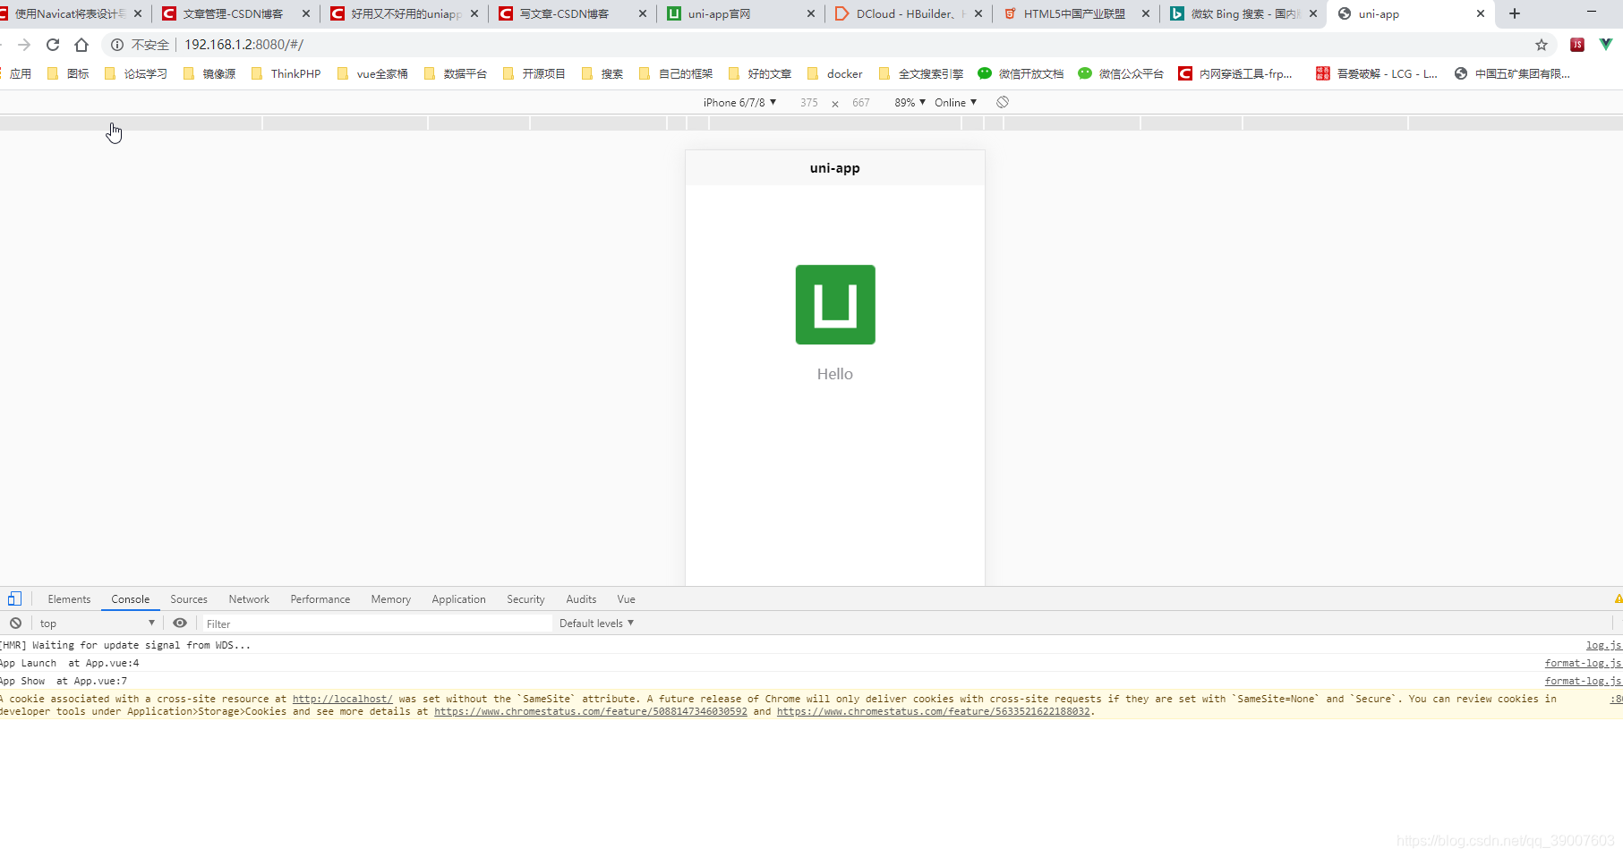
Task: Switch to the Network panel tab
Action: pyautogui.click(x=249, y=599)
